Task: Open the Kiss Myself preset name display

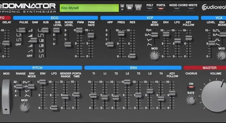Action: pos(89,7)
